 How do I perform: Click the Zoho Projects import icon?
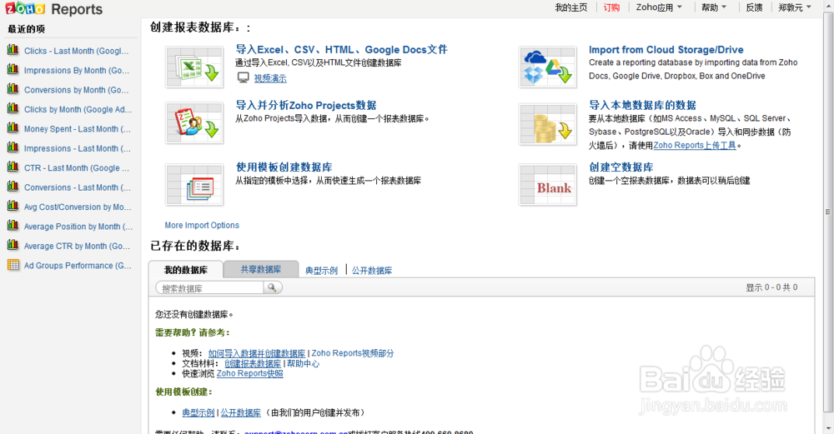coord(194,123)
